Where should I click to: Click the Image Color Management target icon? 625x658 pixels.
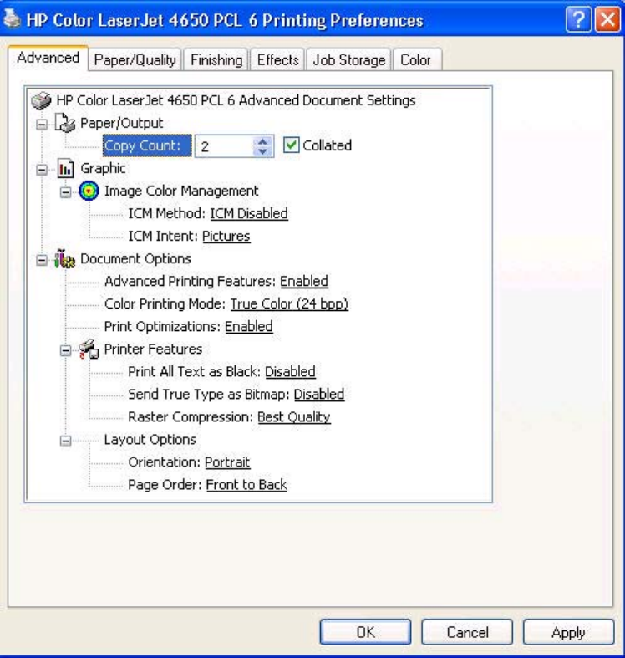(x=89, y=191)
